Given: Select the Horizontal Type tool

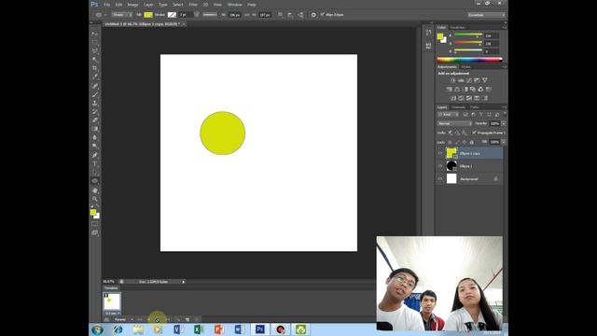Looking at the screenshot, I should [95, 164].
